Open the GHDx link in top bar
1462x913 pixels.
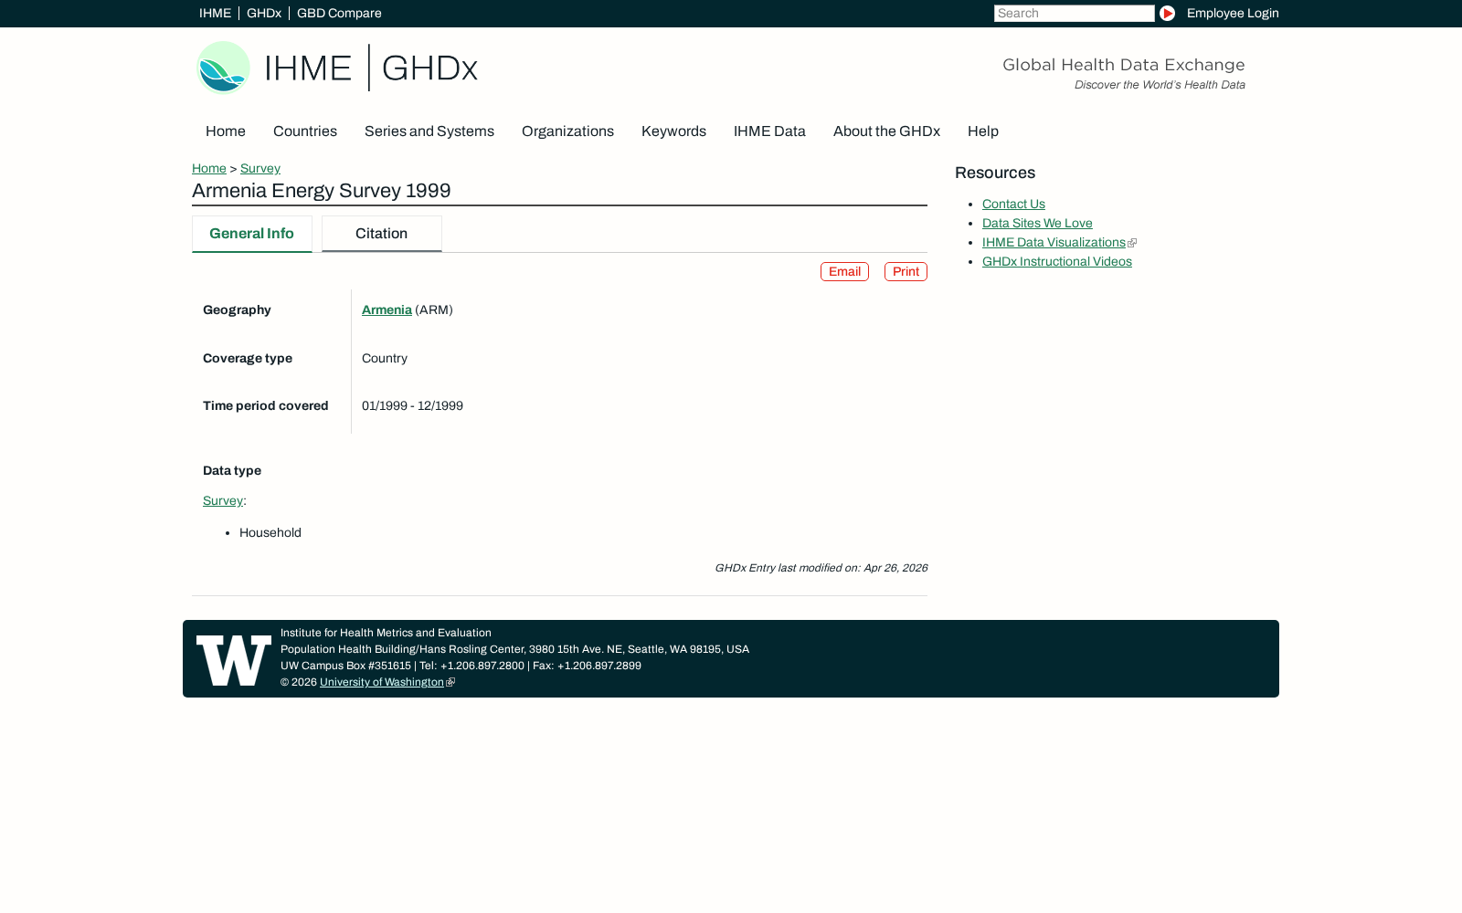[x=264, y=14]
